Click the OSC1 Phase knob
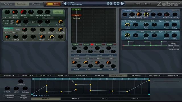This screenshot has width=182, height=102. click(18, 22)
